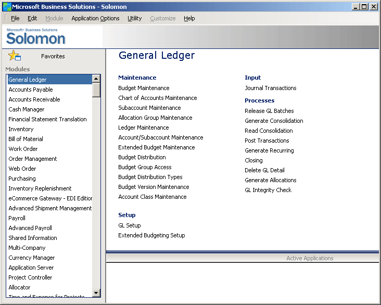The height and width of the screenshot is (305, 381).
Task: Open the Favorites star icon
Action: coord(15,56)
